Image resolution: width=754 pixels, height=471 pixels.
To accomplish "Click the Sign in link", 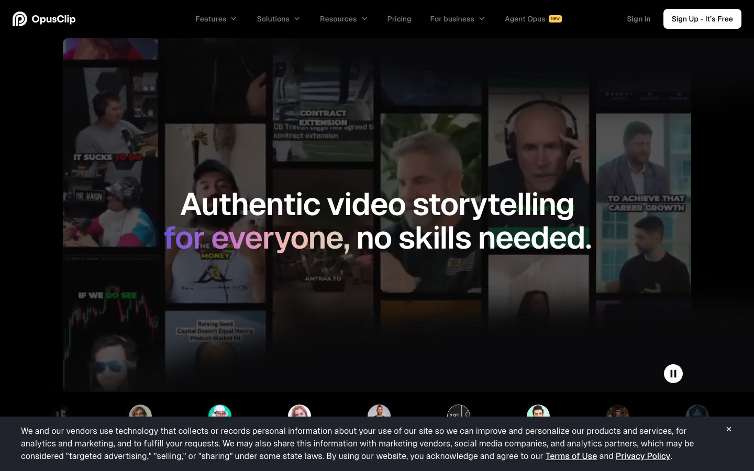I will coord(638,19).
